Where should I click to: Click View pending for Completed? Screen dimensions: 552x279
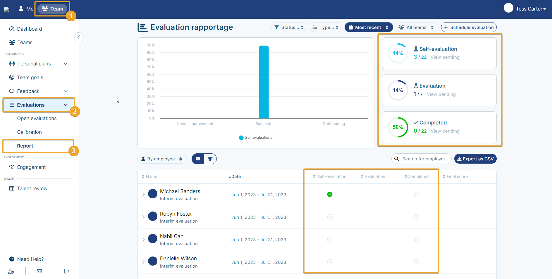445,131
